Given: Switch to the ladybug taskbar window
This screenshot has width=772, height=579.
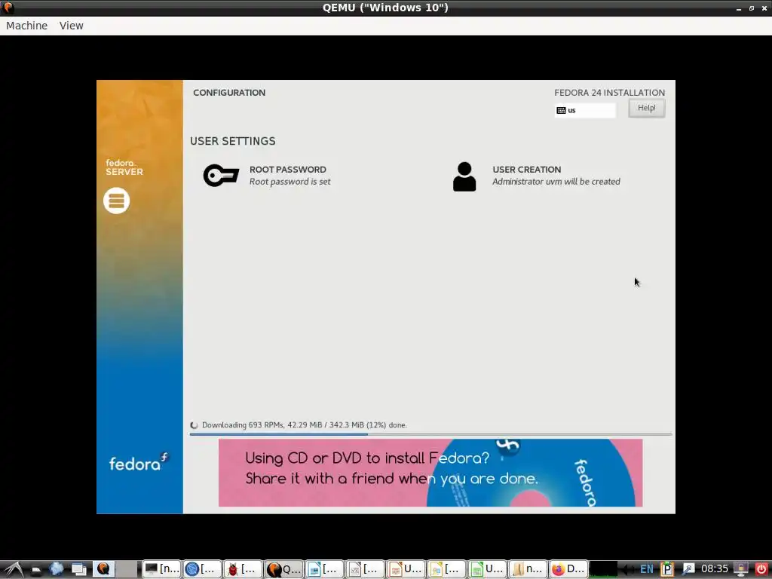Looking at the screenshot, I should pyautogui.click(x=243, y=569).
